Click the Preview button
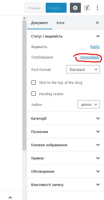Screen dimensions: 104x200 coord(34,8)
